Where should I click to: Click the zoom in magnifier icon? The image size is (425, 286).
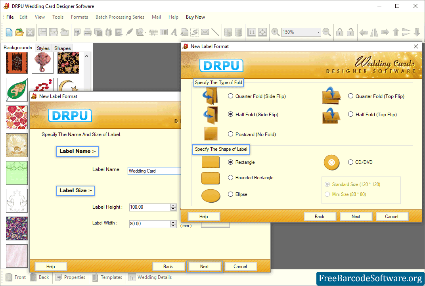point(276,32)
